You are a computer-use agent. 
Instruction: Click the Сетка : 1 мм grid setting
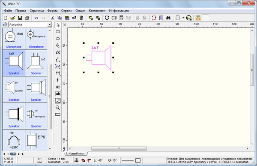tap(57, 159)
